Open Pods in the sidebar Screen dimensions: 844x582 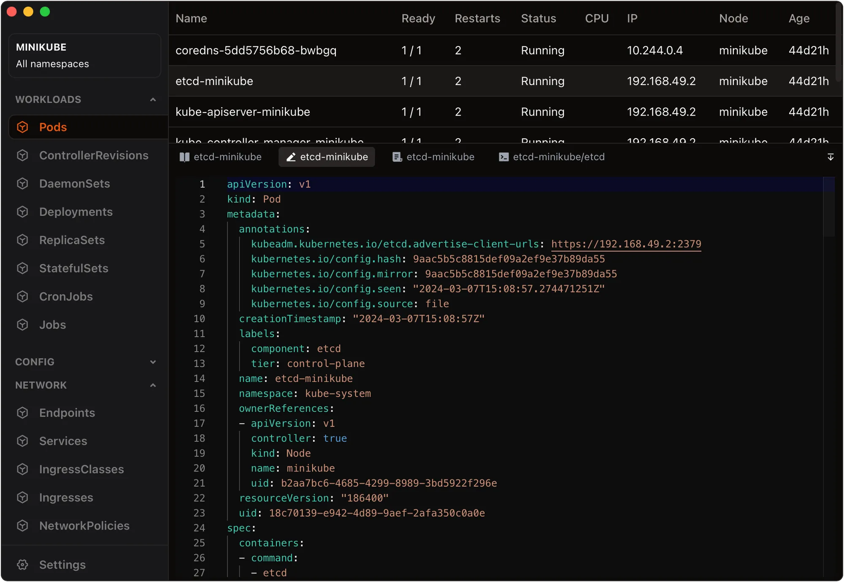click(x=89, y=127)
